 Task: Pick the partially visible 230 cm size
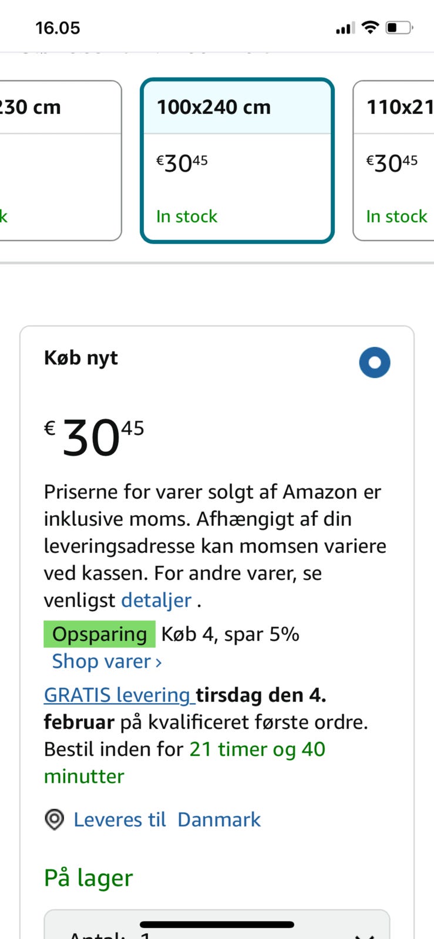(59, 160)
